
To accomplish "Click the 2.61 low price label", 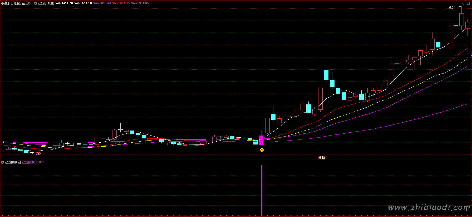I will (x=38, y=154).
